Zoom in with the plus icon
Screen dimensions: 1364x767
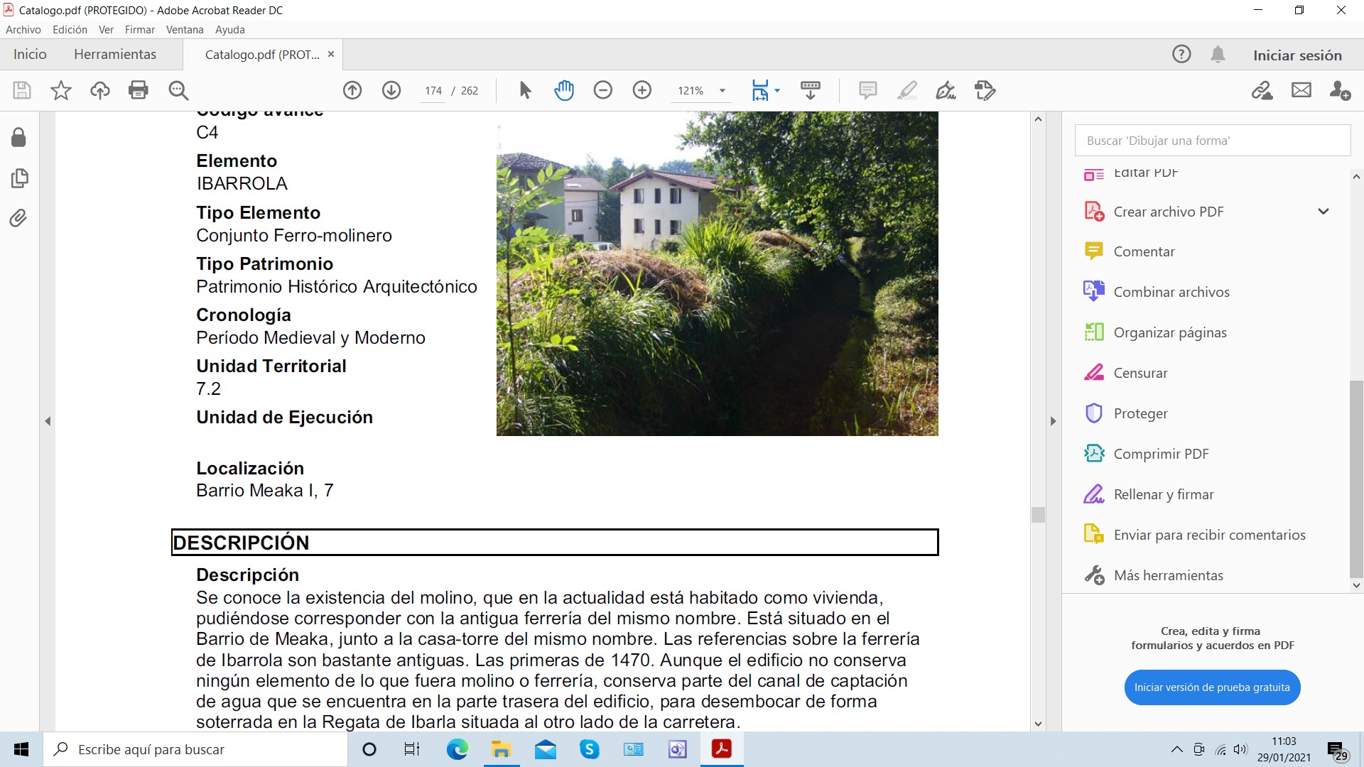pyautogui.click(x=642, y=90)
